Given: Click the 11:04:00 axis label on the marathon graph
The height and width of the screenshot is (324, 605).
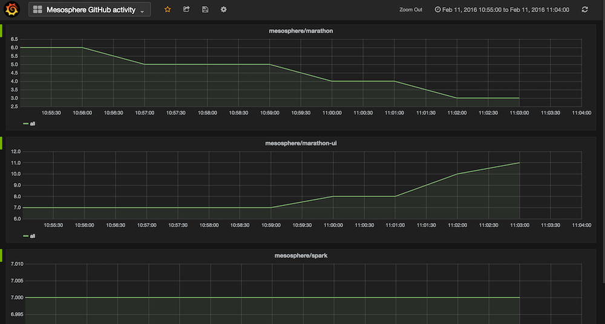Looking at the screenshot, I should pos(581,113).
